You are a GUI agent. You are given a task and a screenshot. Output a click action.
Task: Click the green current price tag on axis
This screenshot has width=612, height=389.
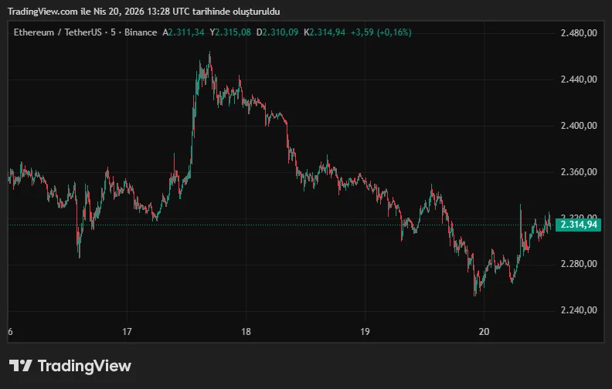[579, 225]
